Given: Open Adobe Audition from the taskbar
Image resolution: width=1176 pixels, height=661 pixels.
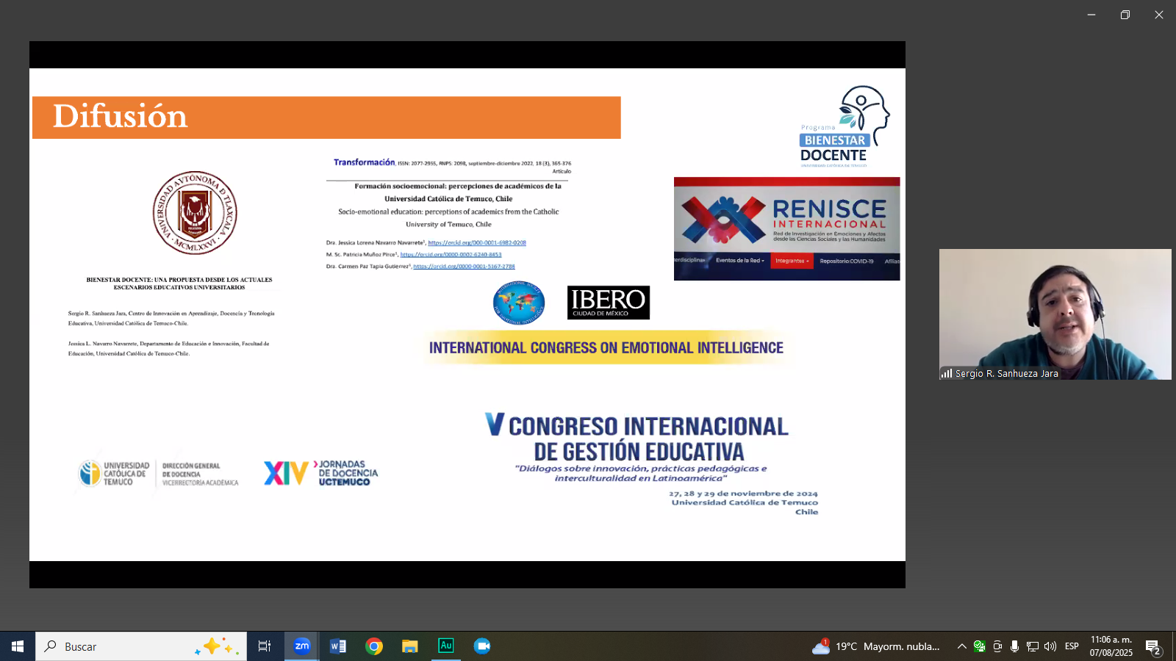Looking at the screenshot, I should 446,646.
